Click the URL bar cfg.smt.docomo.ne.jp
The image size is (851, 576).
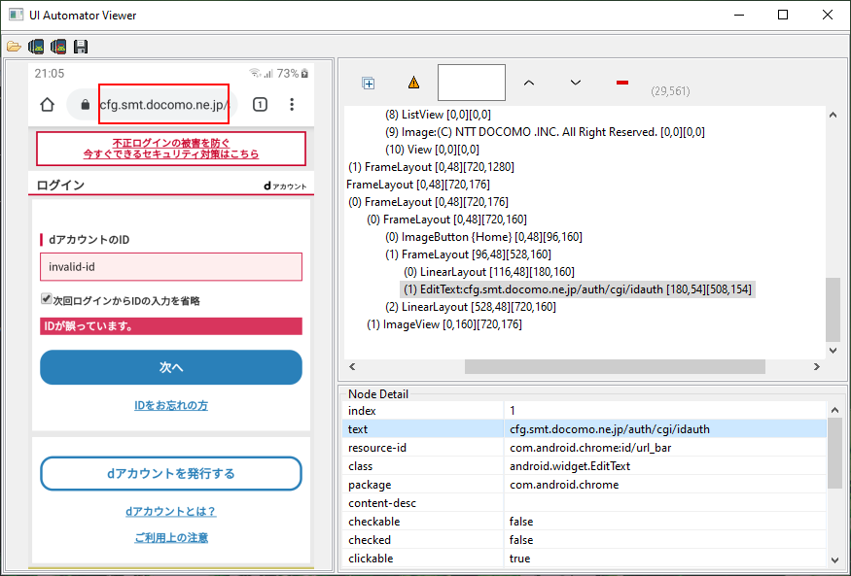164,105
